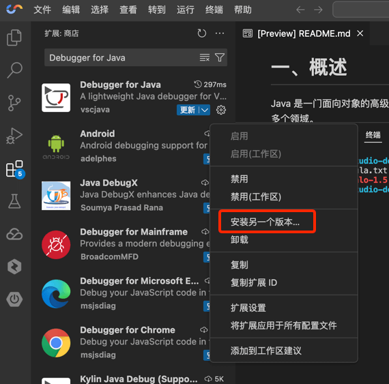Viewport: 389px width, 384px height.
Task: Open the 查看 menu
Action: (128, 10)
